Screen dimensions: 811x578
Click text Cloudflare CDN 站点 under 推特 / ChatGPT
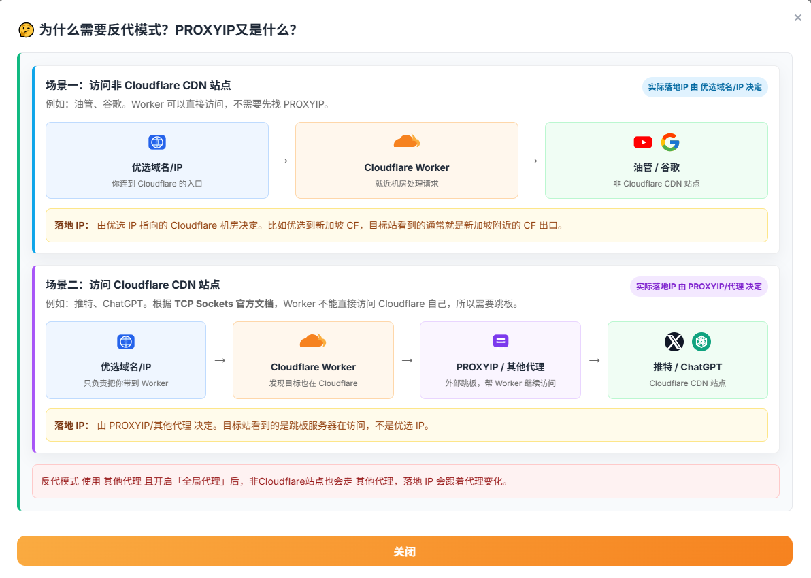click(x=687, y=383)
